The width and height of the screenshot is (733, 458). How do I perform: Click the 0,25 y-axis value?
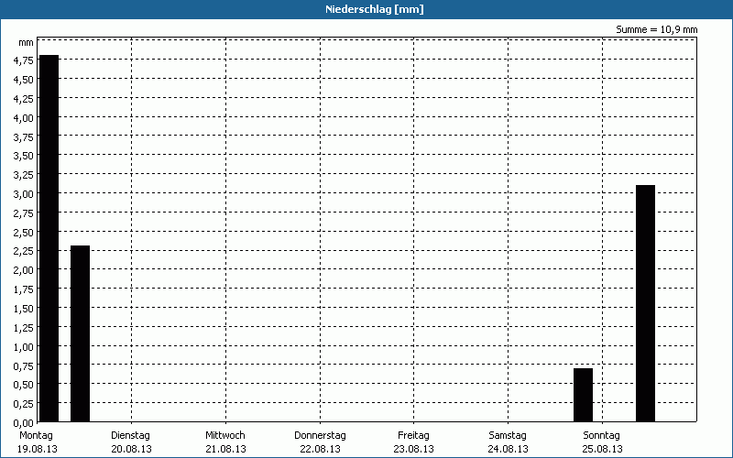pos(24,404)
